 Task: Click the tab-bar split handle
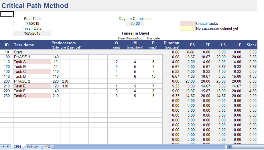tap(226, 147)
